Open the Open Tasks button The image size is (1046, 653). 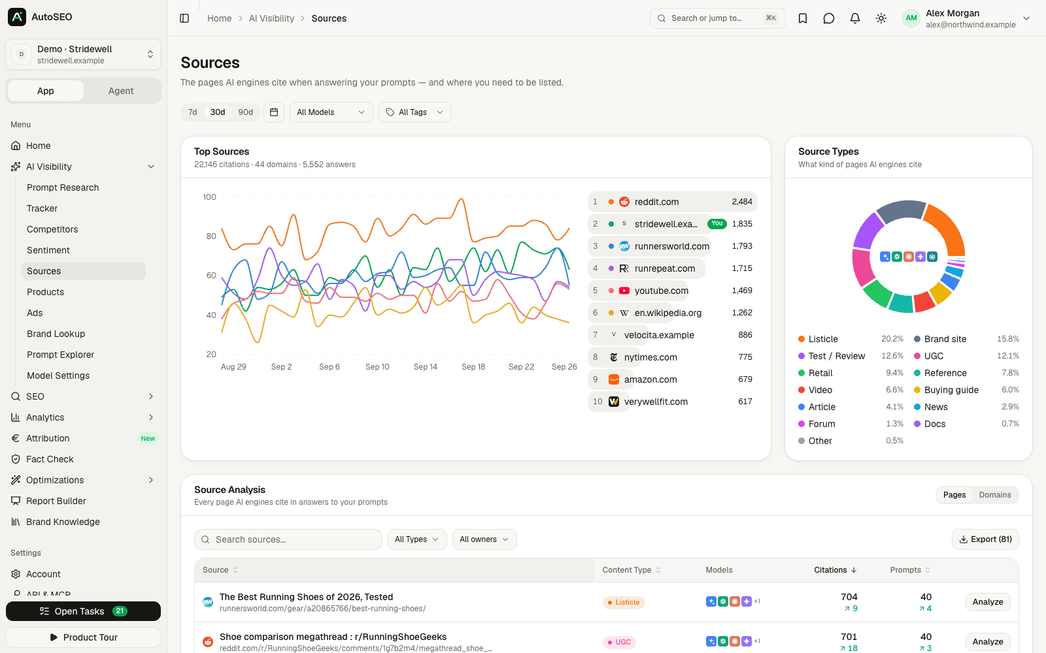(84, 611)
